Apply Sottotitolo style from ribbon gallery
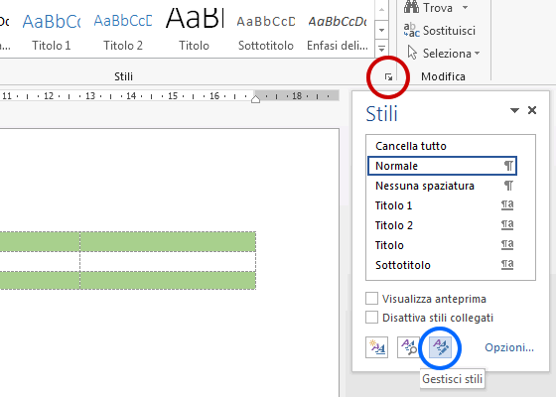The width and height of the screenshot is (556, 397). 266,29
